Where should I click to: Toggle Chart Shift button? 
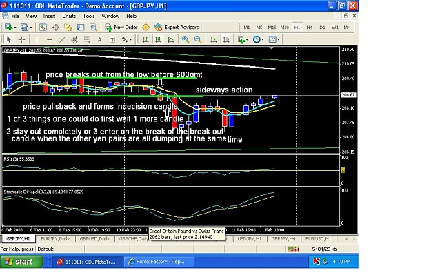226,39
